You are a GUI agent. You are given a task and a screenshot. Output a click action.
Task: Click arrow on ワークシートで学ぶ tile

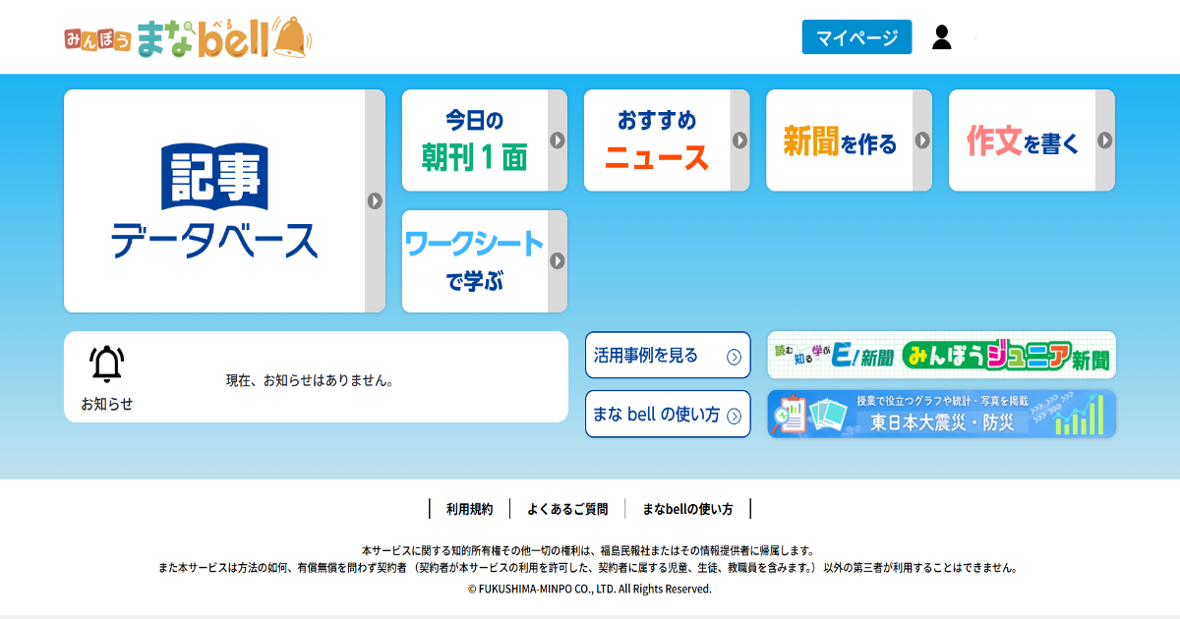pos(557,261)
